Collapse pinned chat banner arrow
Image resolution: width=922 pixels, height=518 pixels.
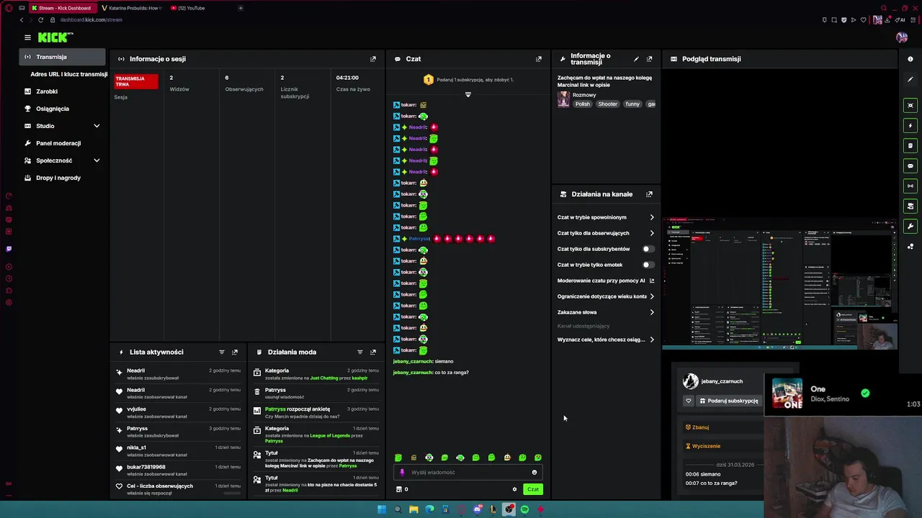[468, 94]
